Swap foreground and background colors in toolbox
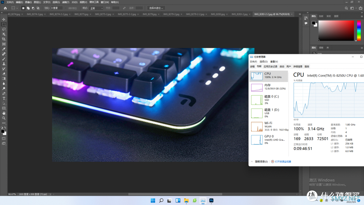This screenshot has width=364, height=205. 5,127
